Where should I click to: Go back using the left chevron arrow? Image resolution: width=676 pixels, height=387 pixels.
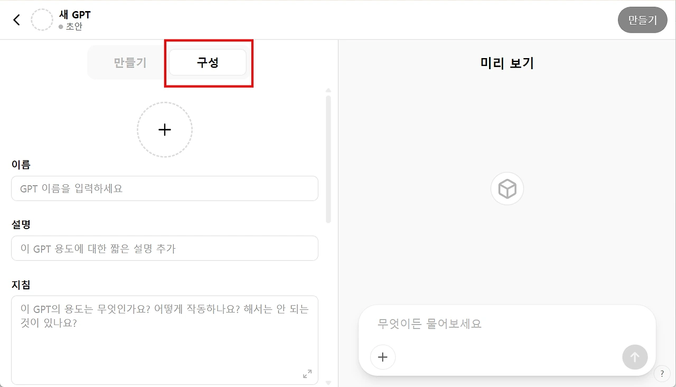tap(17, 20)
